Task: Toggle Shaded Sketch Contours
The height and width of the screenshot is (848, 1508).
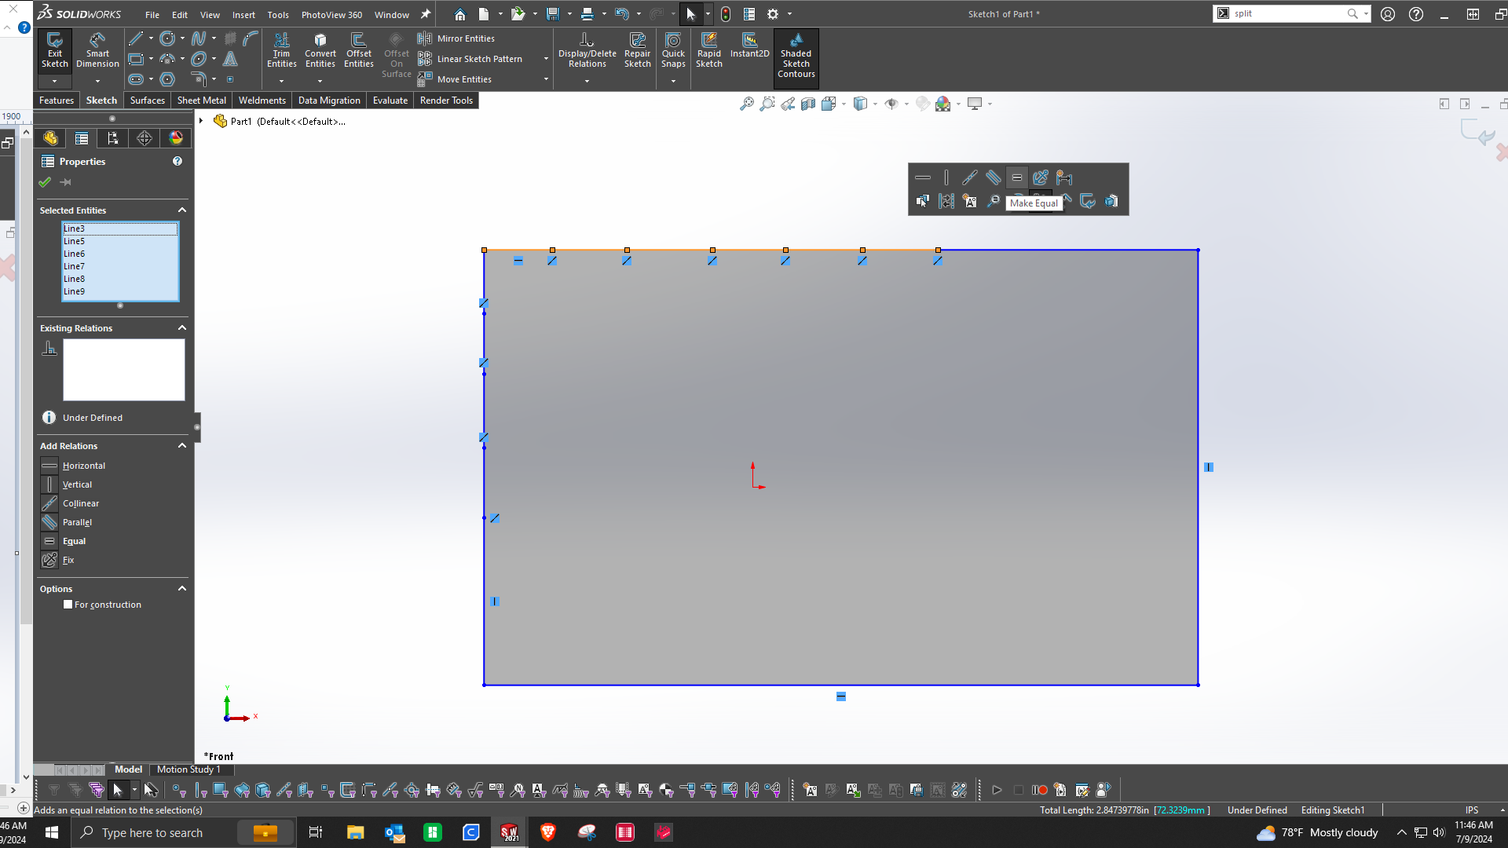Action: point(796,55)
